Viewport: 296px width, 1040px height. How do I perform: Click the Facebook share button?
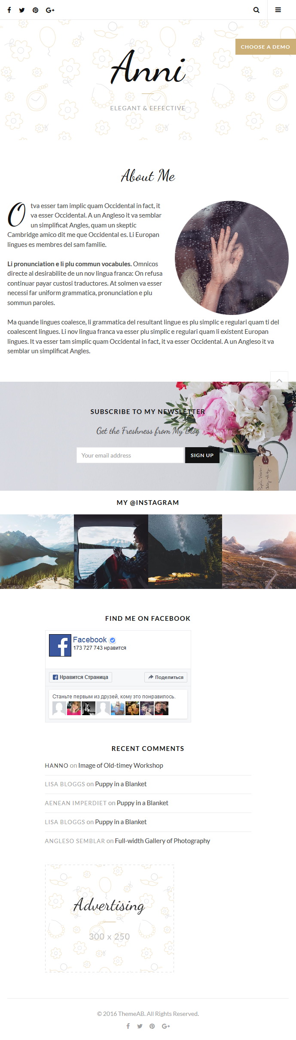coord(166,677)
